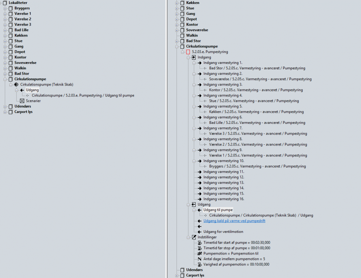Open the Udgang kald på varme ved pumpedrift link
This screenshot has height=278, width=361.
234,221
